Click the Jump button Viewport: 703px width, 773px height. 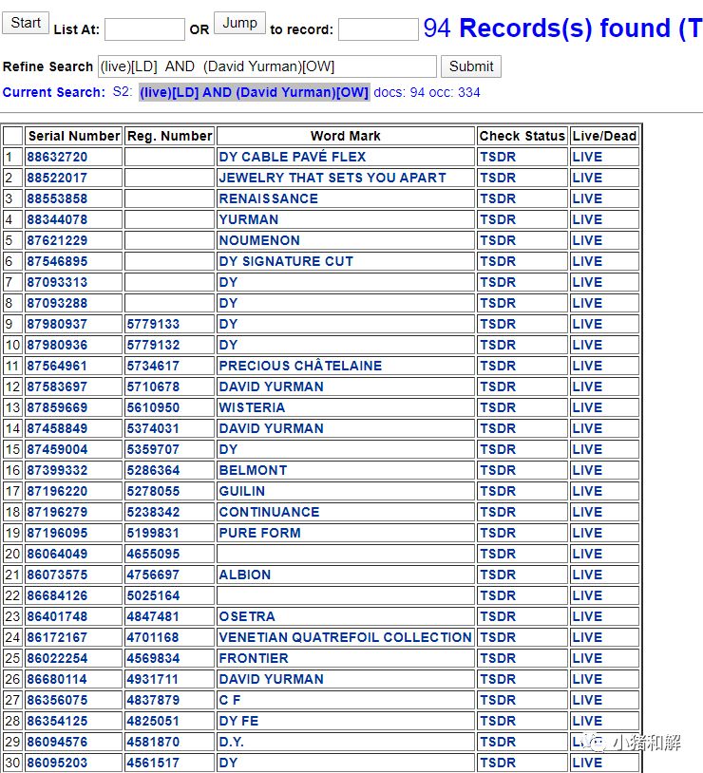239,23
